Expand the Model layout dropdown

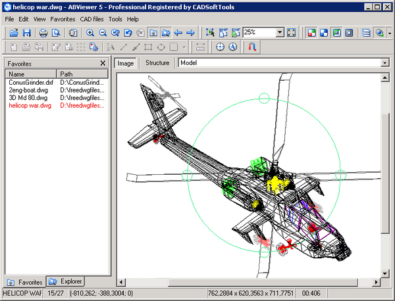(x=384, y=63)
